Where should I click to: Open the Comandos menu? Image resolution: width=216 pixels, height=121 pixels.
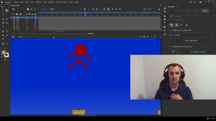click(51, 2)
